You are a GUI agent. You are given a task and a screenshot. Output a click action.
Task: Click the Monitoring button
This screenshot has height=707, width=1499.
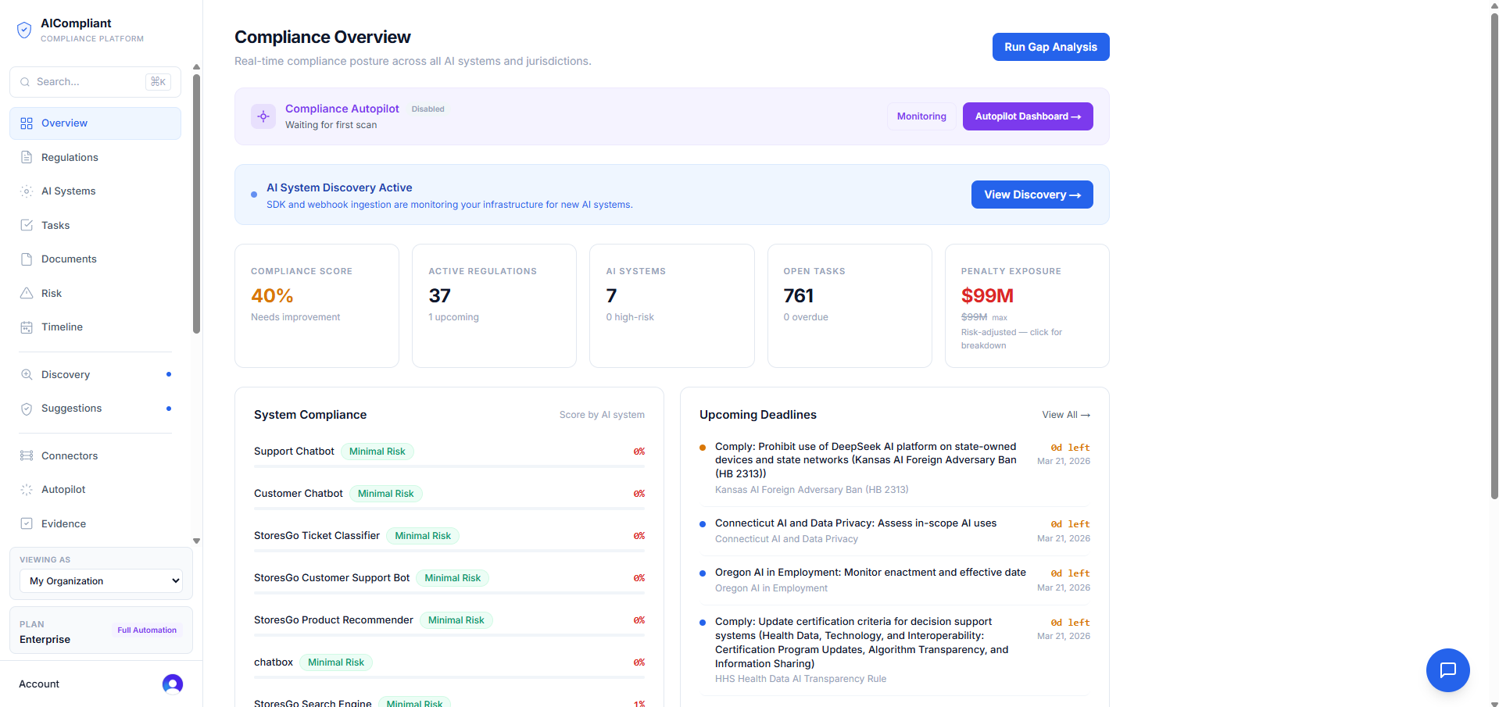click(921, 116)
